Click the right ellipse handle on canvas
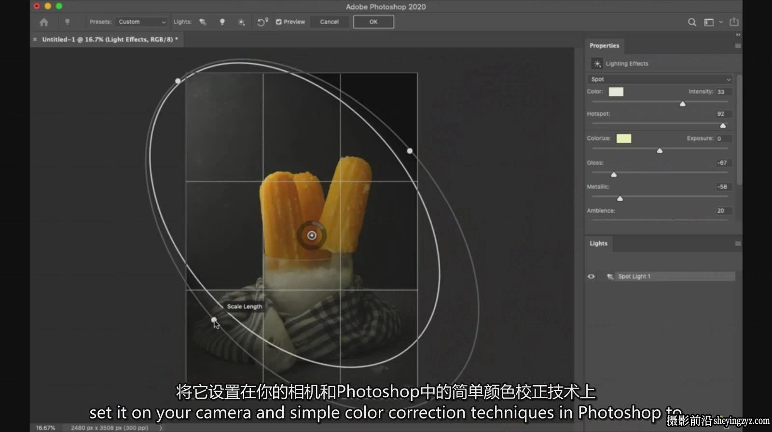 pyautogui.click(x=410, y=151)
